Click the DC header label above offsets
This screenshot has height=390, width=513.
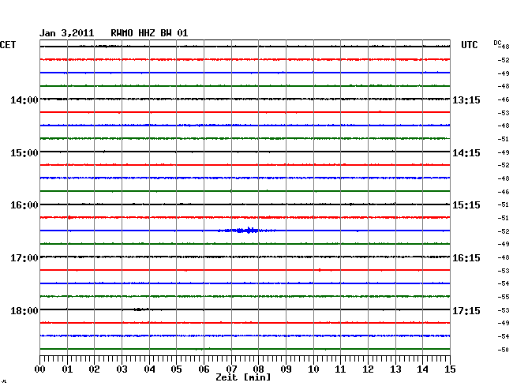[497, 43]
